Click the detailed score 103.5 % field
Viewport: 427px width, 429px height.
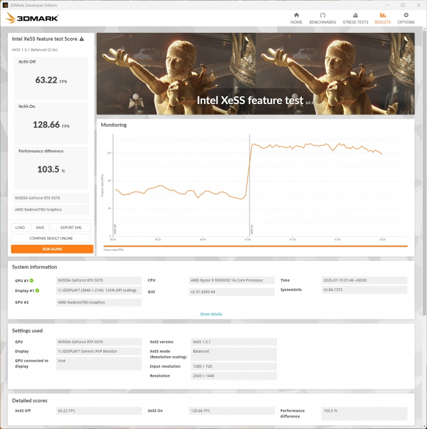364,413
